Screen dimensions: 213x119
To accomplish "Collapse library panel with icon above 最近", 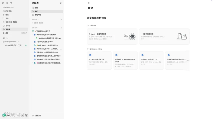I will tap(89, 3).
